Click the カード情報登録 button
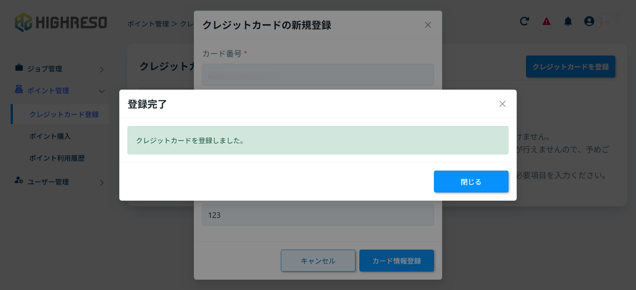Screen dimensions: 636x290 click(397, 261)
